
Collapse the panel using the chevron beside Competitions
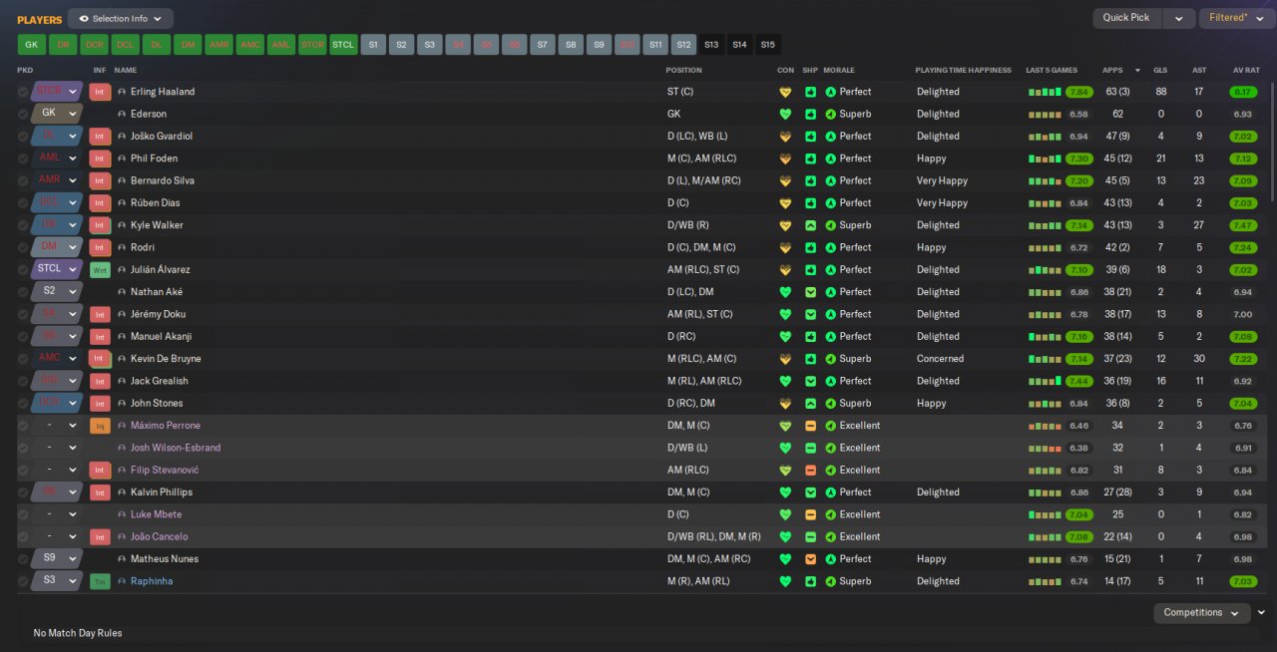pos(1262,613)
